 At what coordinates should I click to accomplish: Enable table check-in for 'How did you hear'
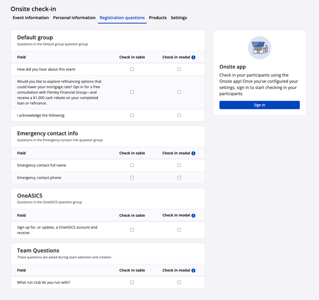pos(132,69)
